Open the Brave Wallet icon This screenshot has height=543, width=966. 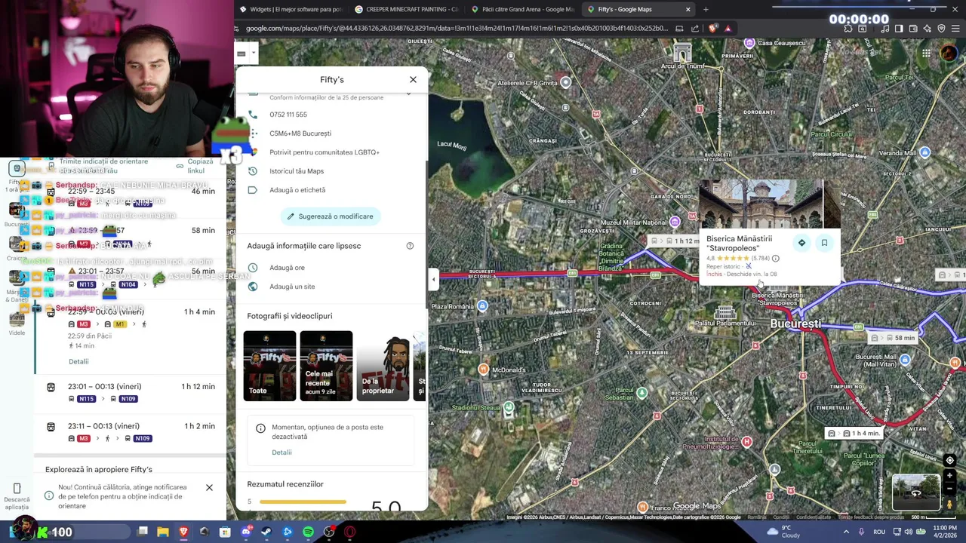point(913,29)
